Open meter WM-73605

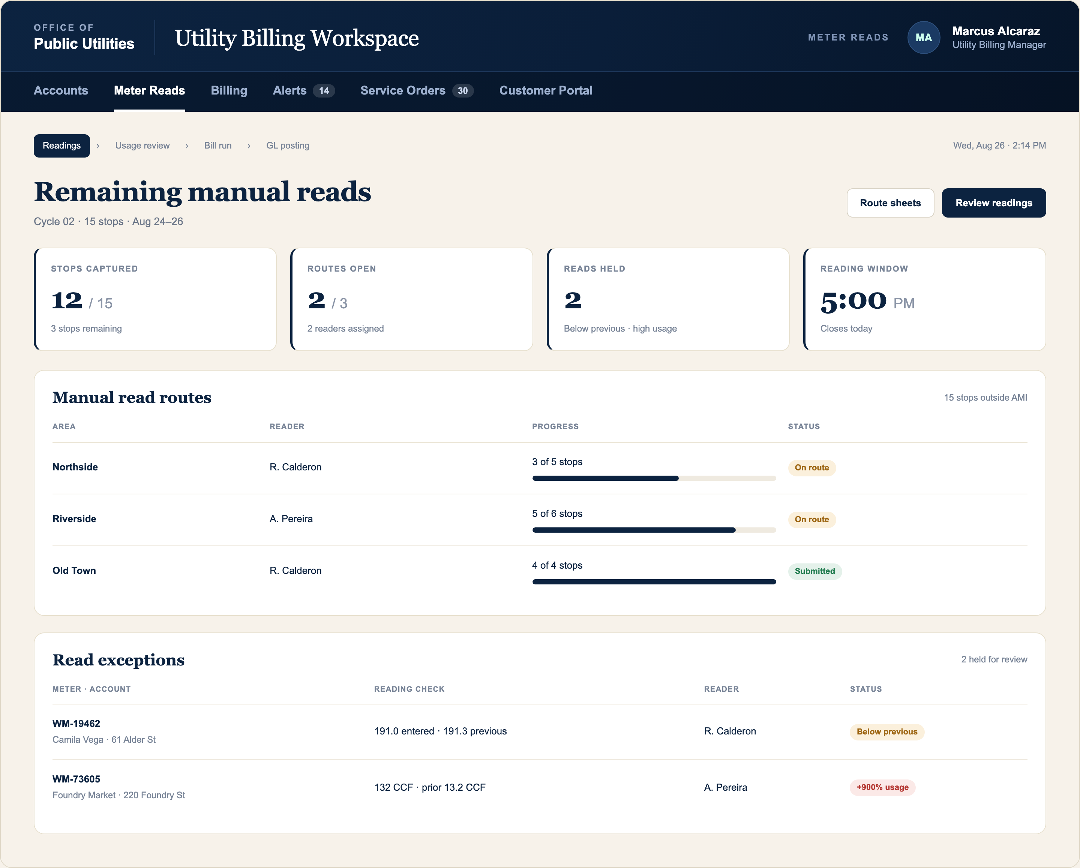(76, 779)
